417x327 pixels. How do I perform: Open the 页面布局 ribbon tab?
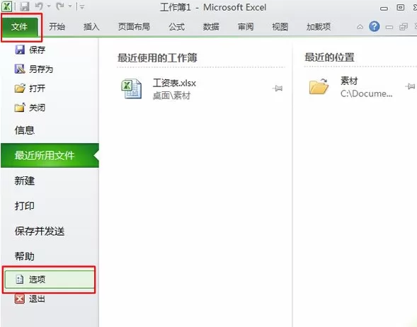point(134,27)
